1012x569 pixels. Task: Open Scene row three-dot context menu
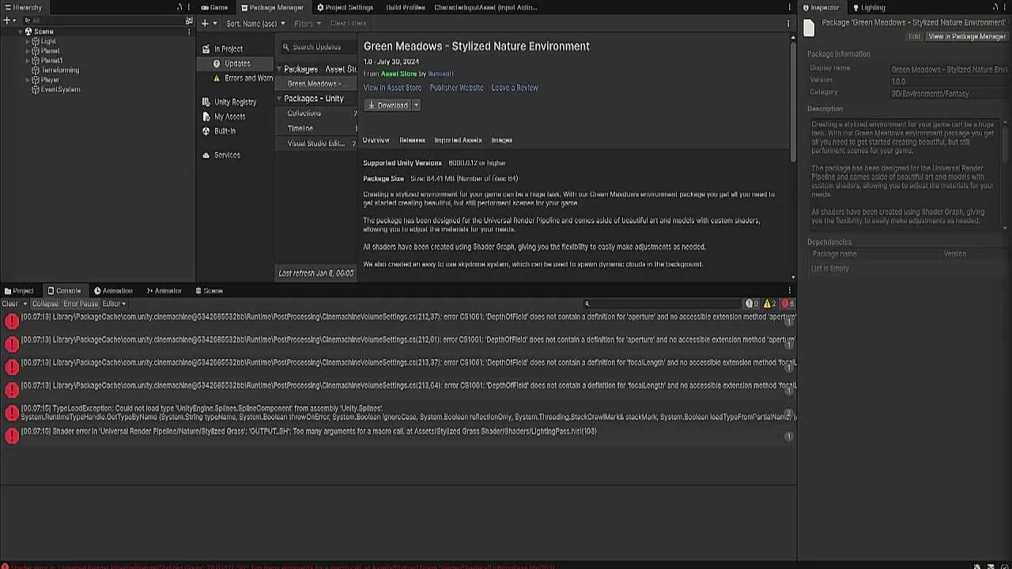point(189,32)
